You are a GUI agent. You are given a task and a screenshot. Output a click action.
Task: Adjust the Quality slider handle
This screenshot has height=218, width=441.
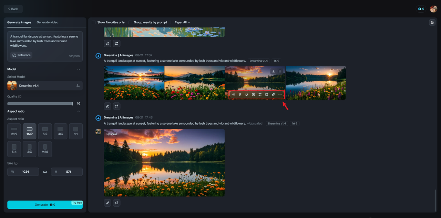point(72,104)
